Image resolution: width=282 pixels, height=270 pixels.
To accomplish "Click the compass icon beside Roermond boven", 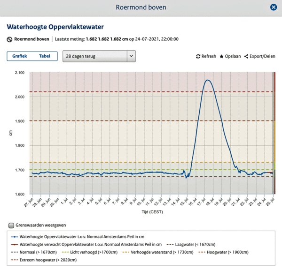I will click(x=9, y=39).
